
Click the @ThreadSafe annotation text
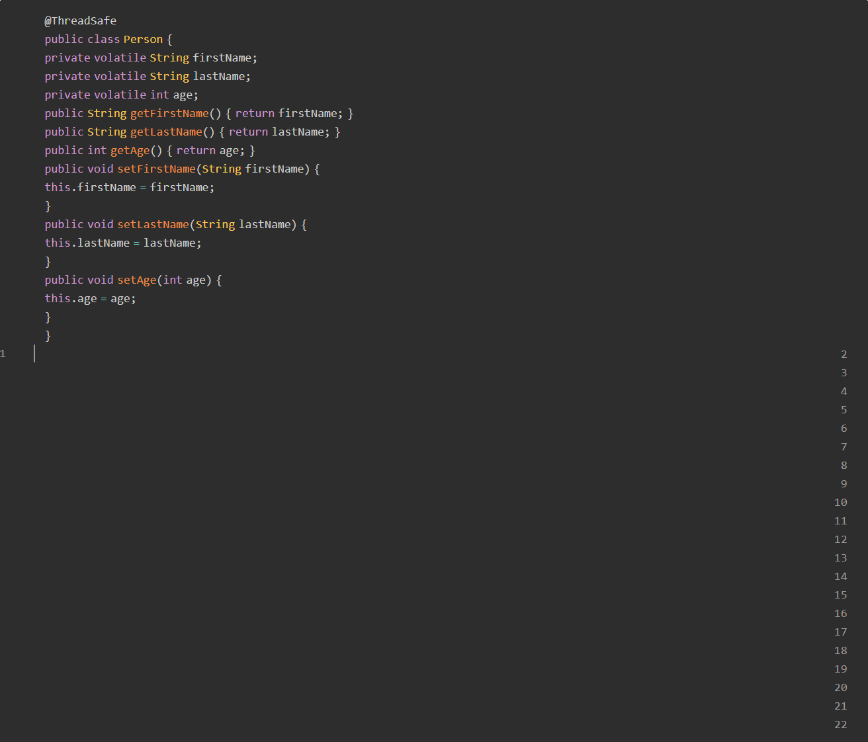coord(80,21)
